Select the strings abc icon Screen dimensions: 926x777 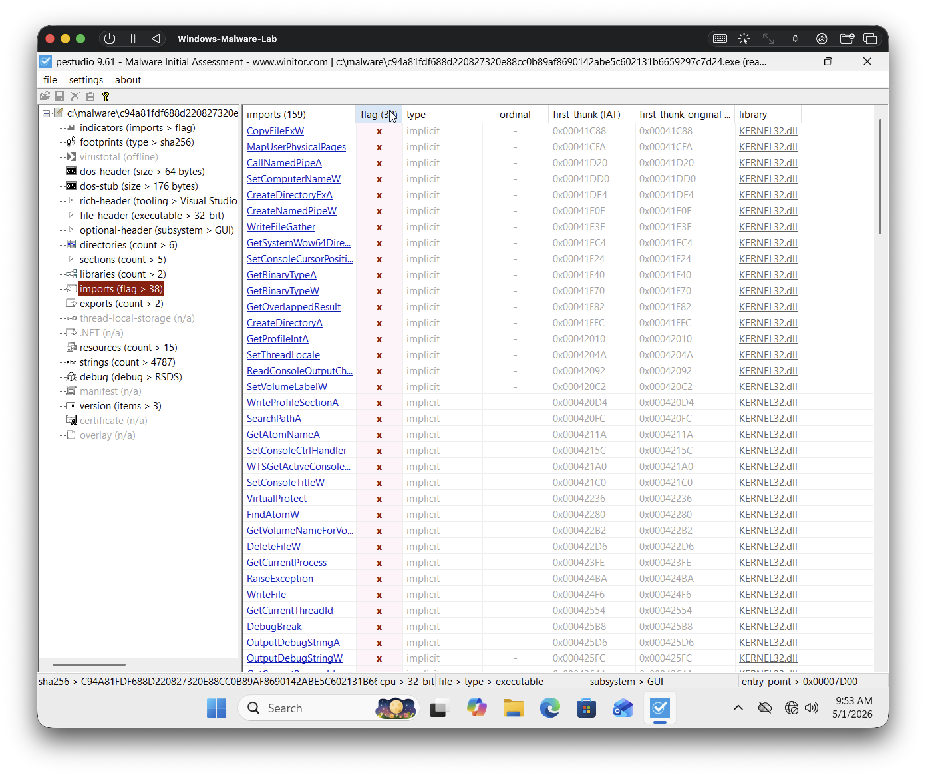tap(71, 362)
